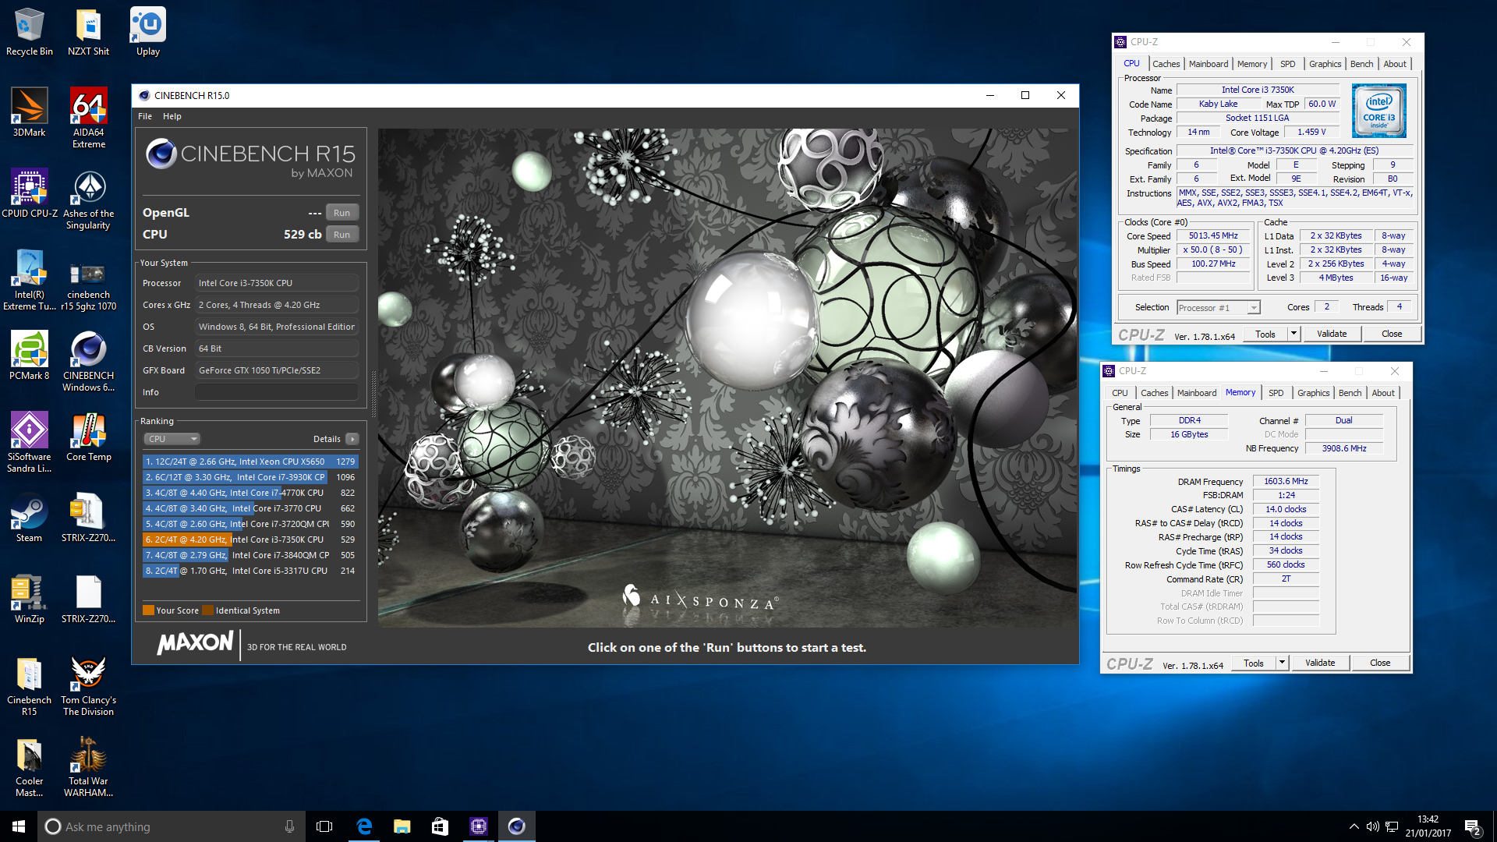1497x842 pixels.
Task: Select the WinZip desktop icon
Action: click(x=29, y=599)
